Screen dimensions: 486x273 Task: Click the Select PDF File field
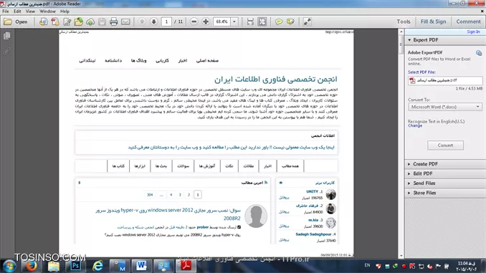point(445,80)
